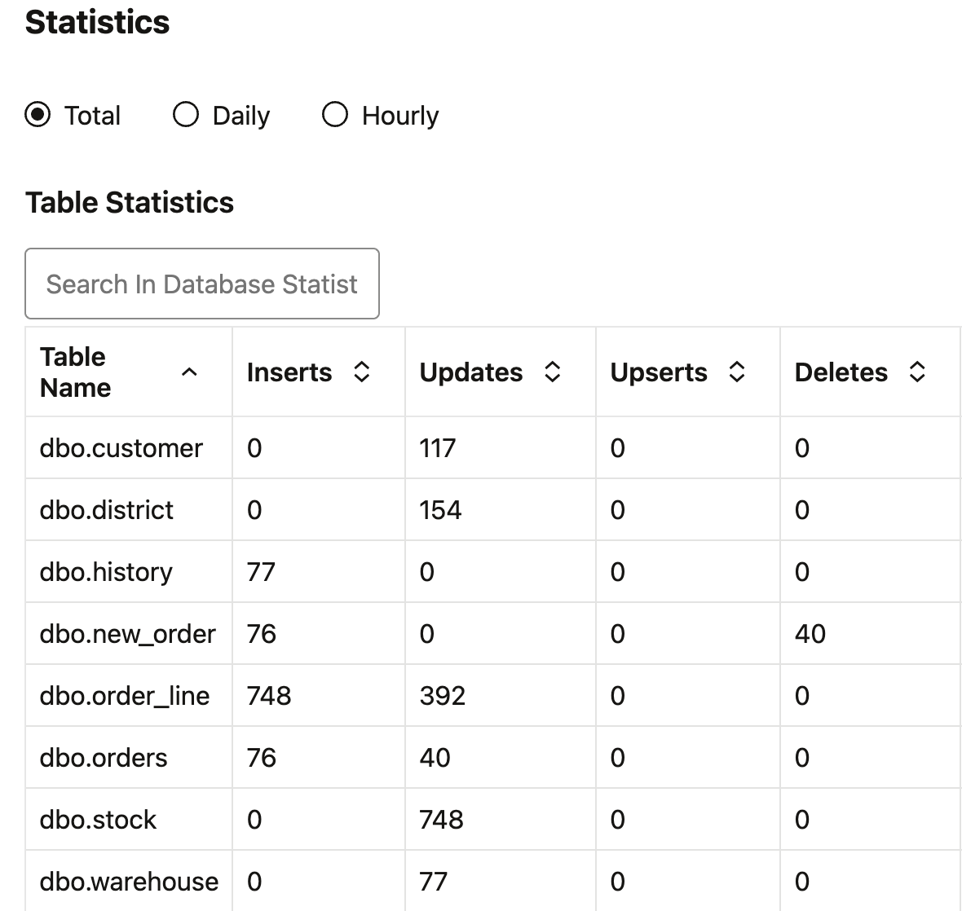Select the Hourly radio button
This screenshot has width=962, height=911.
(335, 115)
